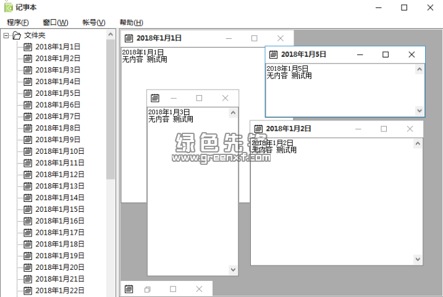
Task: Click scroll up arrow in 2018年1月5日 window
Action: [x=420, y=69]
